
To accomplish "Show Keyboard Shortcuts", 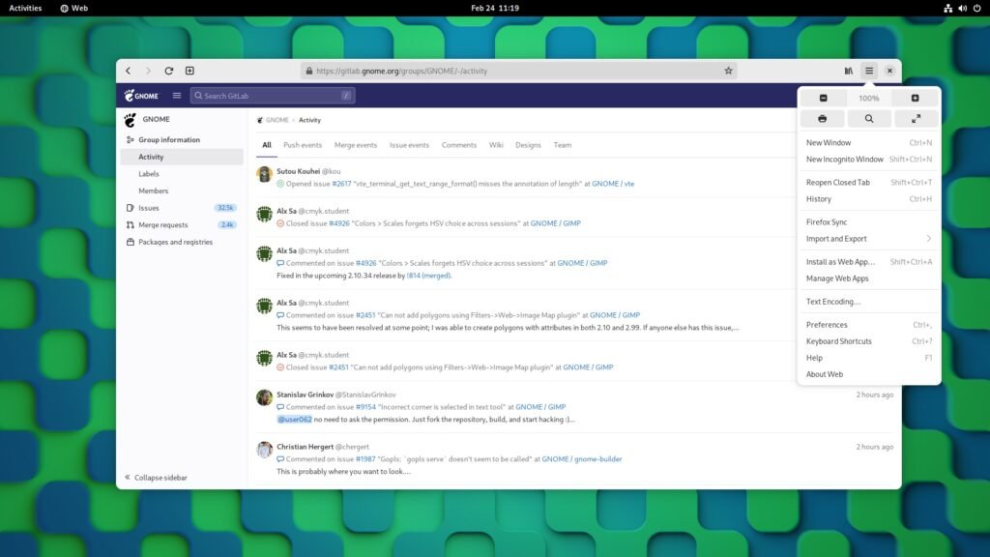I will (x=869, y=341).
